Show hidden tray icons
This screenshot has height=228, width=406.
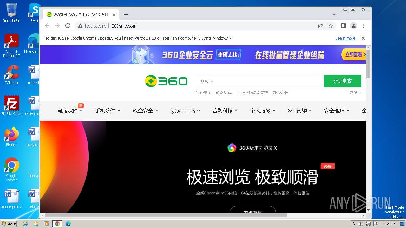[x=354, y=224]
